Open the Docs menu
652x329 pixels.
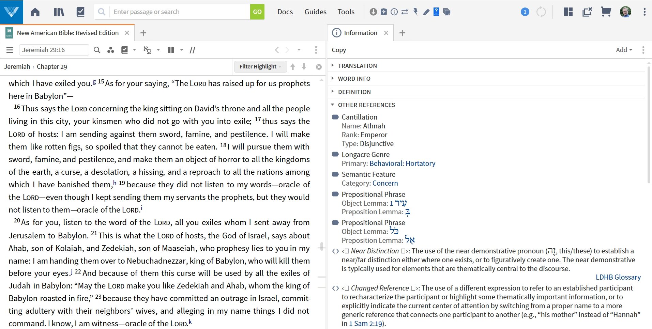(x=285, y=12)
